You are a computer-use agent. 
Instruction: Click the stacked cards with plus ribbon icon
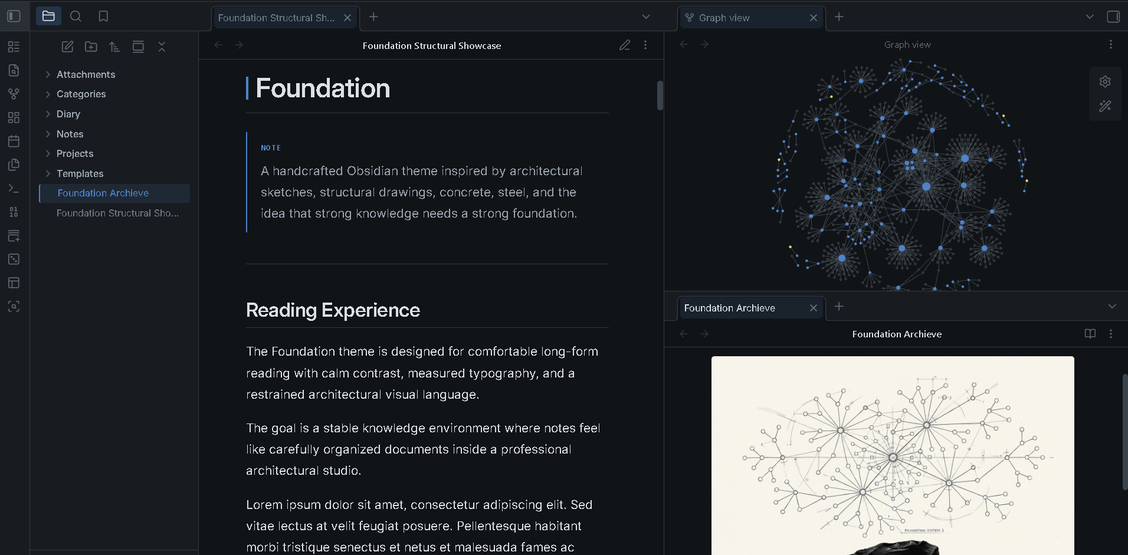[x=14, y=235]
